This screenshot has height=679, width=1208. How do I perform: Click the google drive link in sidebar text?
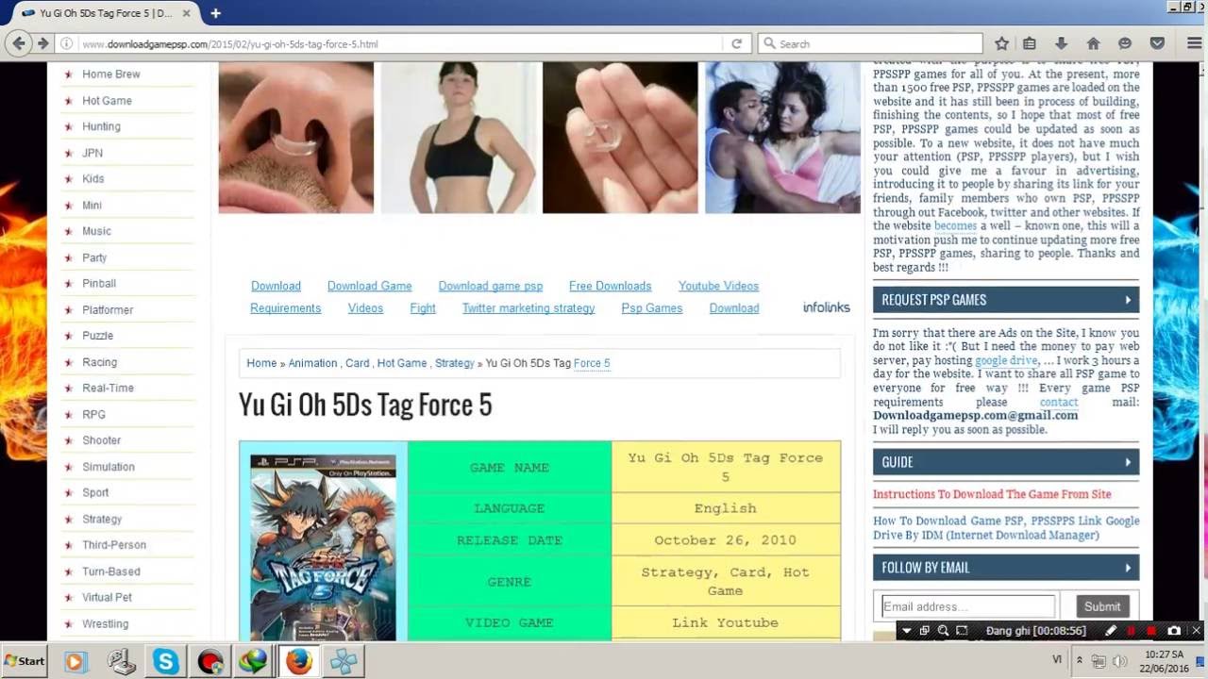click(1006, 360)
